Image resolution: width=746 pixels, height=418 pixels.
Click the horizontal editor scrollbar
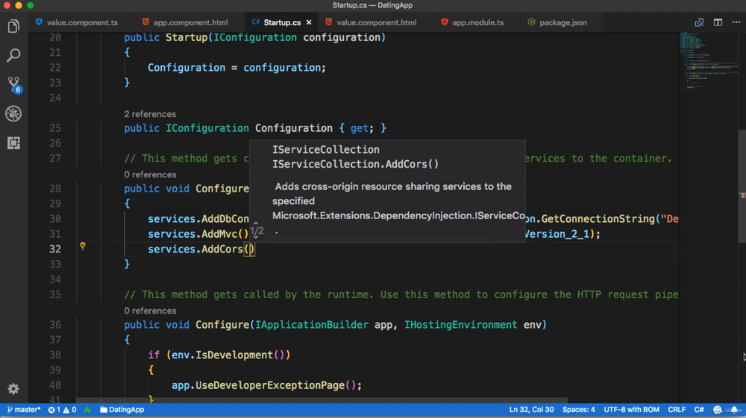pyautogui.click(x=322, y=400)
